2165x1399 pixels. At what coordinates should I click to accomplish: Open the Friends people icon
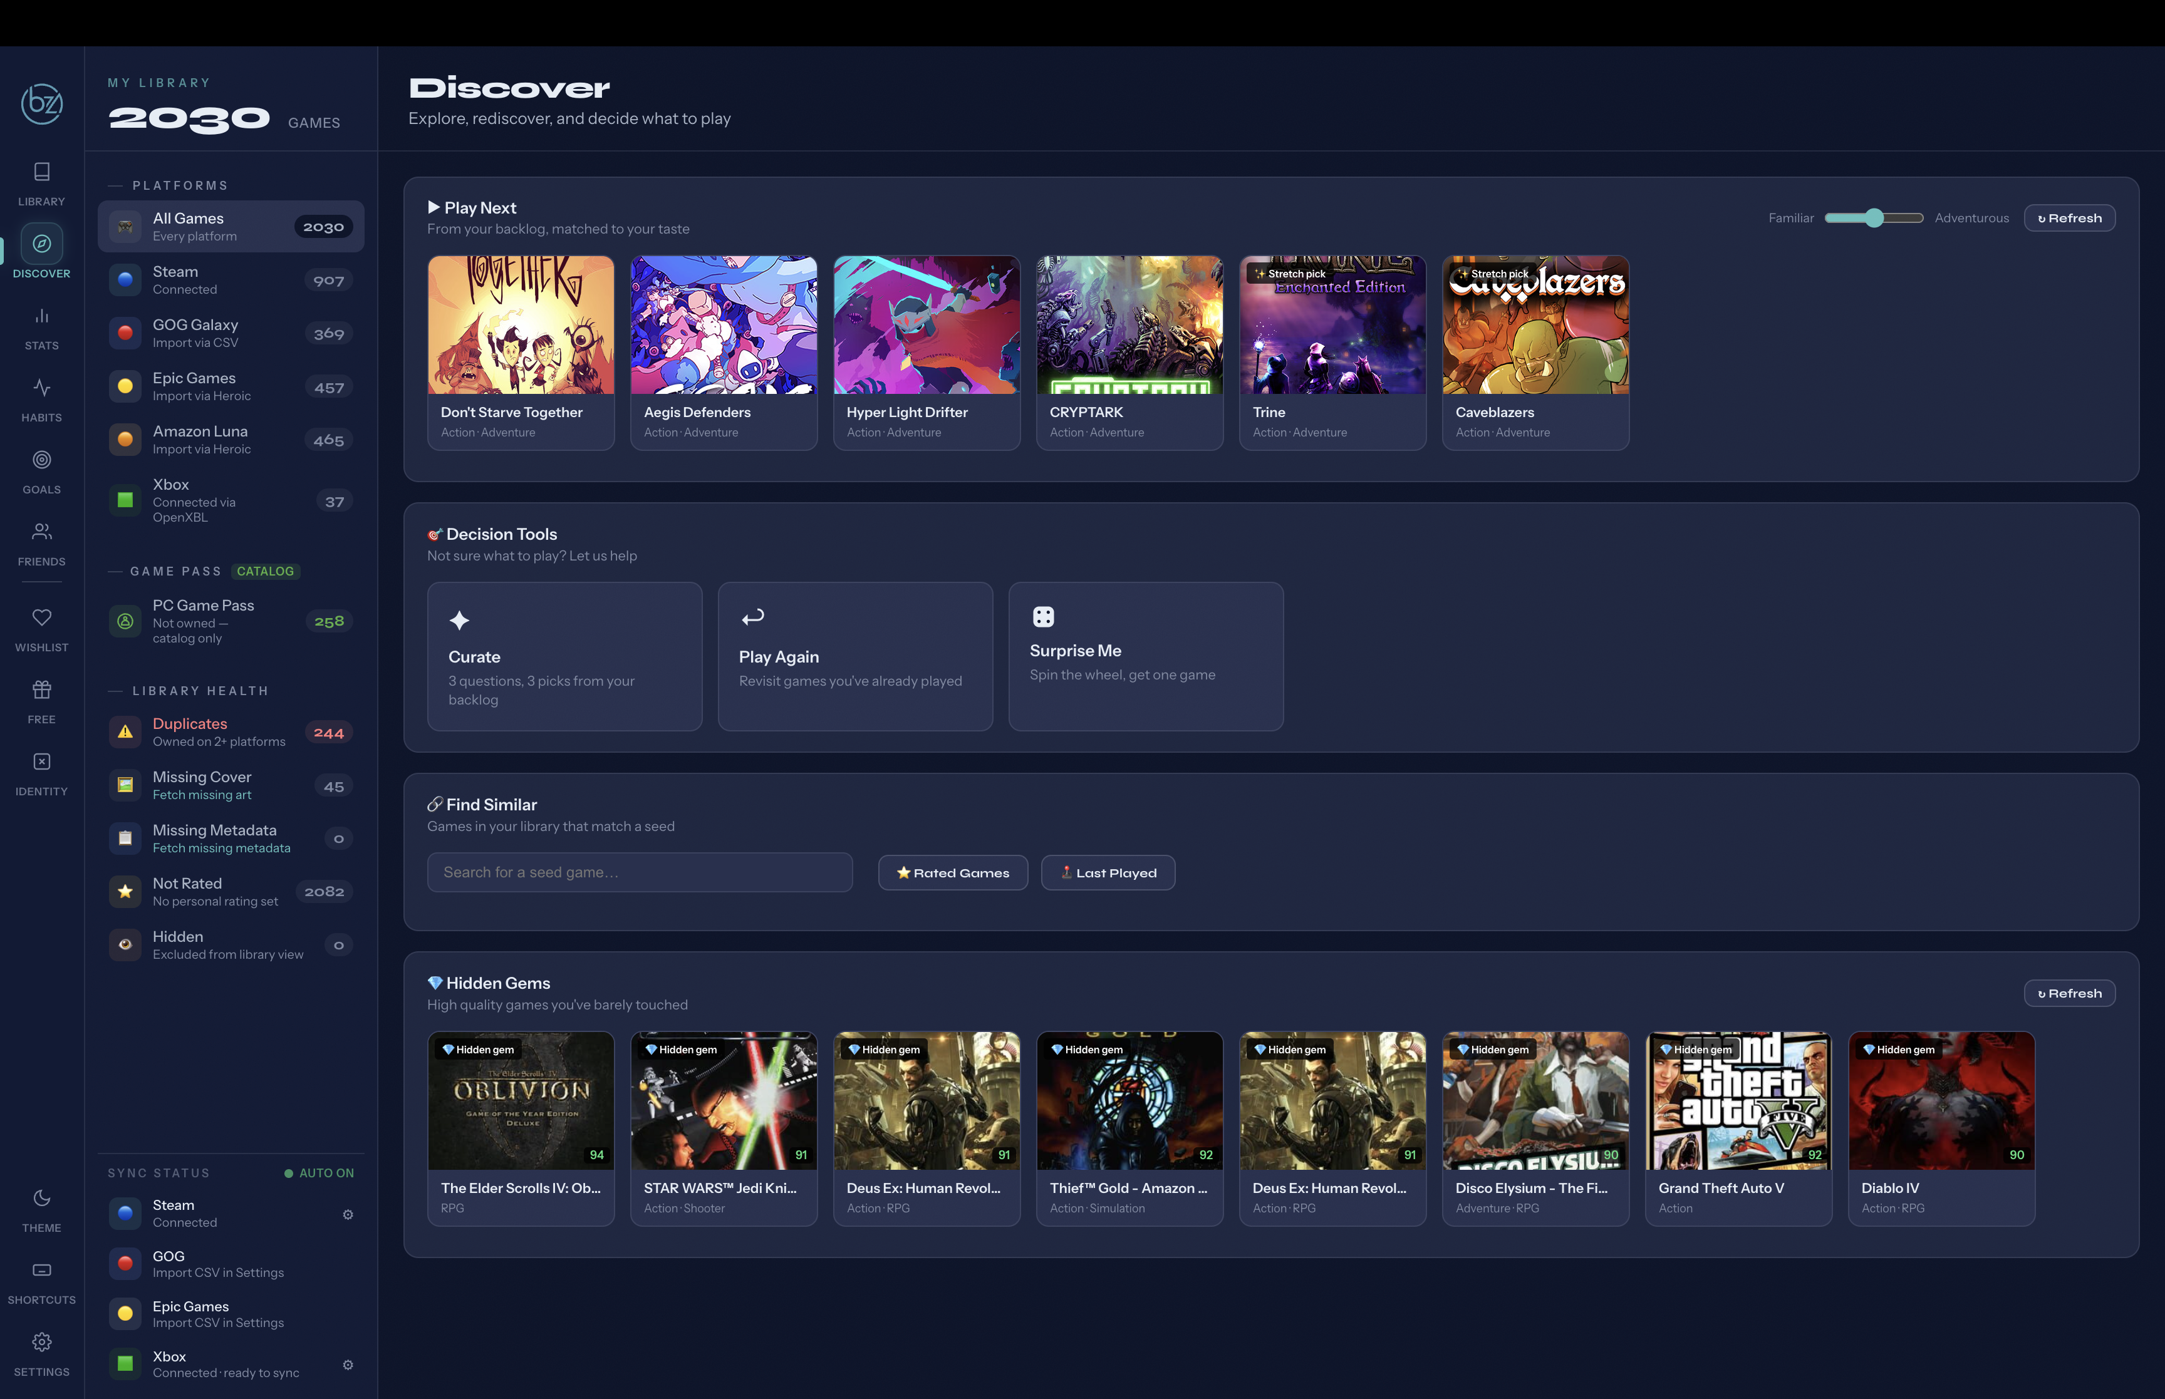tap(42, 532)
